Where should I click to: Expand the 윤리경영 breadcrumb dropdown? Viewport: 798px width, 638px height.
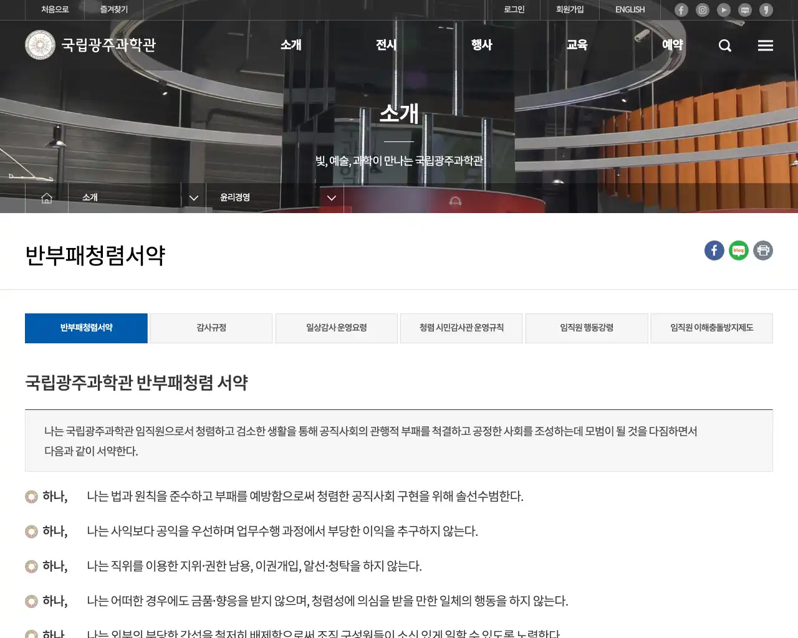[331, 198]
